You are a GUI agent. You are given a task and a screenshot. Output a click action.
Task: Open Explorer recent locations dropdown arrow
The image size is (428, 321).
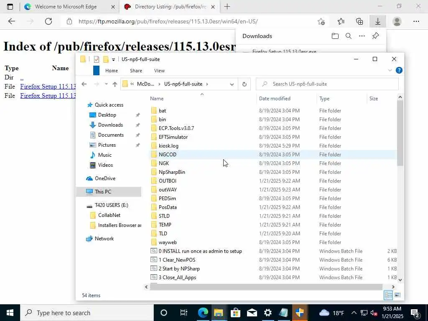(106, 84)
